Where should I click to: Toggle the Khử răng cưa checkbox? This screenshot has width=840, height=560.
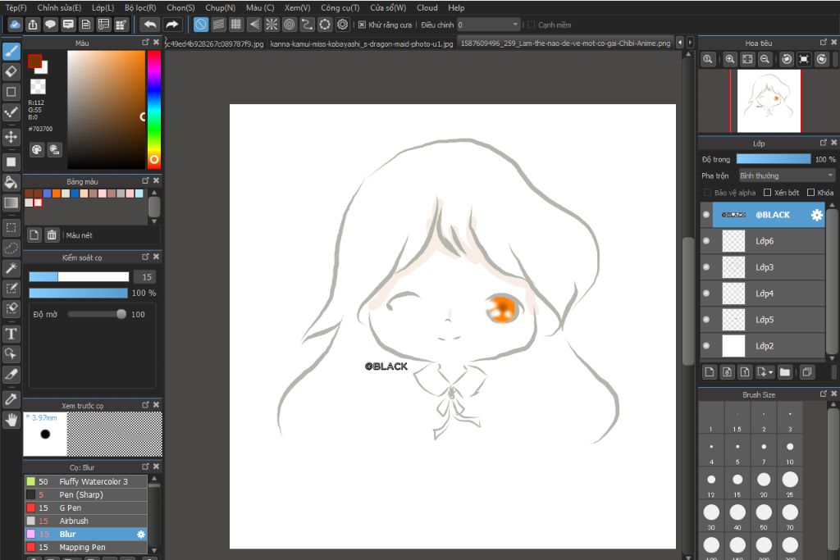tap(362, 25)
